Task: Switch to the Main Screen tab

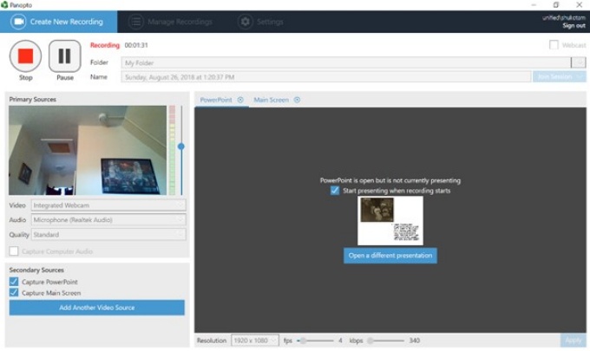Action: [x=271, y=100]
